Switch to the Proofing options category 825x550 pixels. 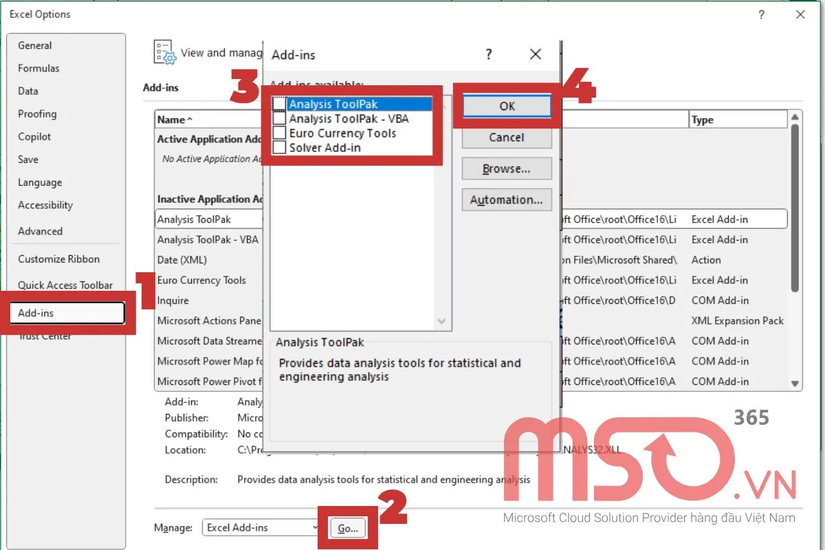click(x=36, y=113)
